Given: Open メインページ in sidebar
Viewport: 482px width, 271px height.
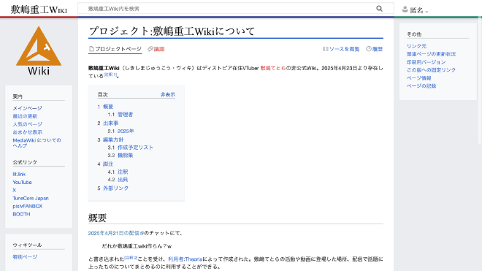Looking at the screenshot, I should click(x=27, y=108).
